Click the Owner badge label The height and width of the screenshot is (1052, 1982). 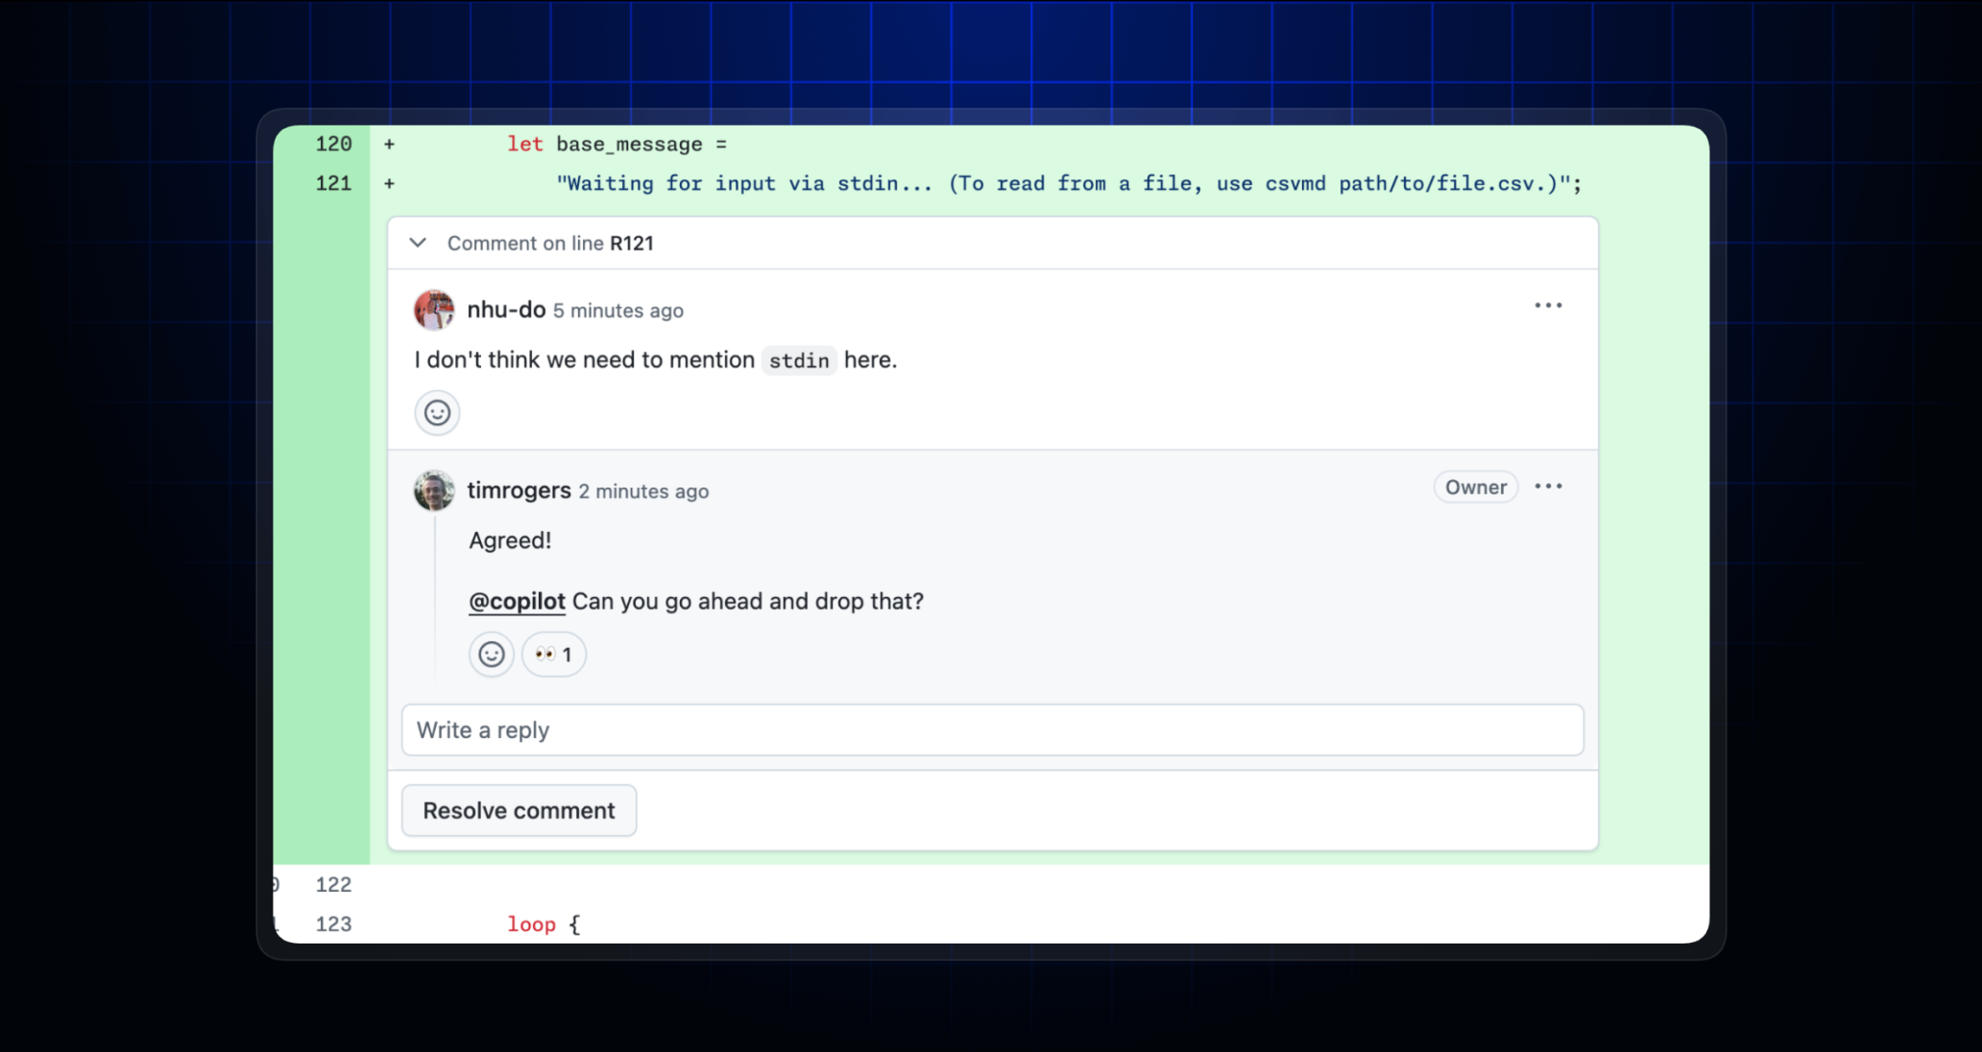[1475, 487]
